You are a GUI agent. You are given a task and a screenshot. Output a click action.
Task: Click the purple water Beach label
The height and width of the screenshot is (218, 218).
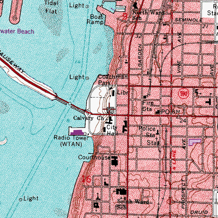[17, 32]
